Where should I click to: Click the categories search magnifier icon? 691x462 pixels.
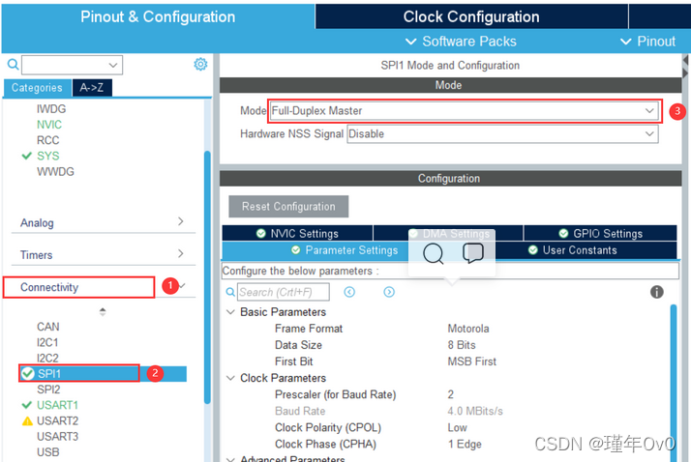13,65
